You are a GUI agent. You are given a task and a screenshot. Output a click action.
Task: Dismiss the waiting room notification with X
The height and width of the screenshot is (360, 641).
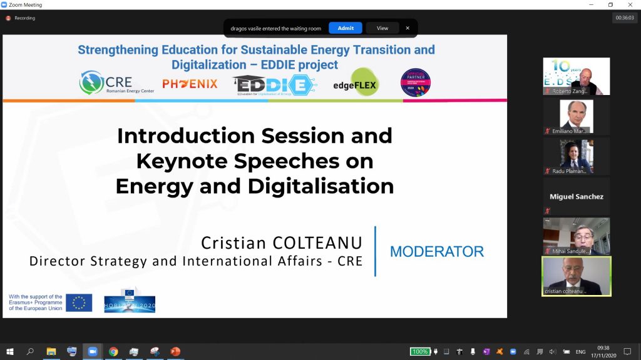tap(408, 28)
